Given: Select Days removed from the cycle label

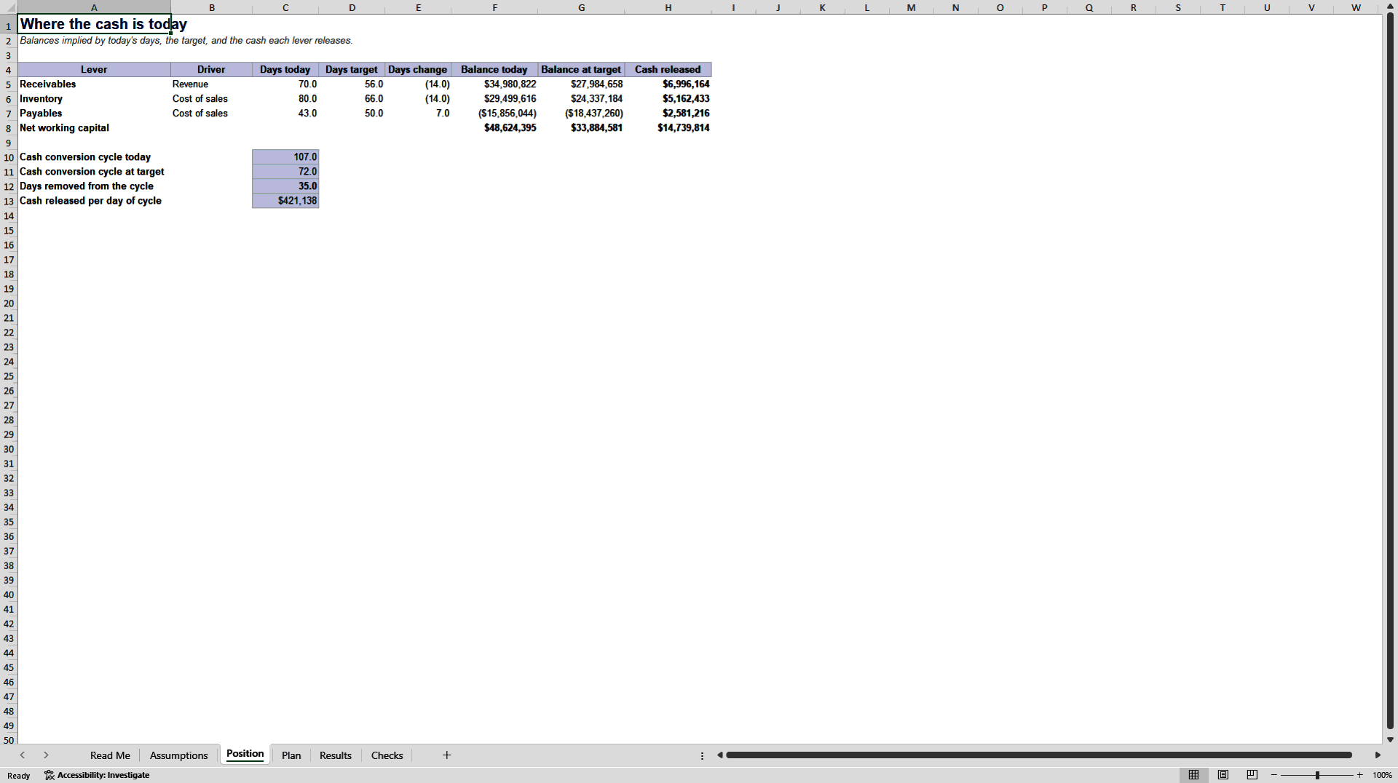Looking at the screenshot, I should pos(94,186).
